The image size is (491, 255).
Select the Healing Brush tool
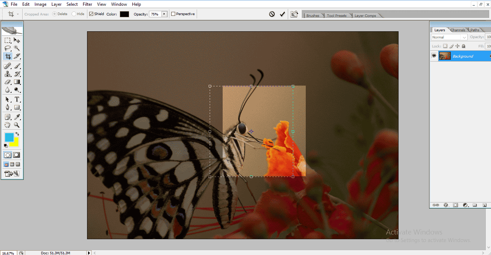click(8, 66)
